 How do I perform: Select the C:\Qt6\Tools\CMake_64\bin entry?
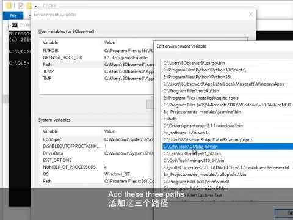228,147
